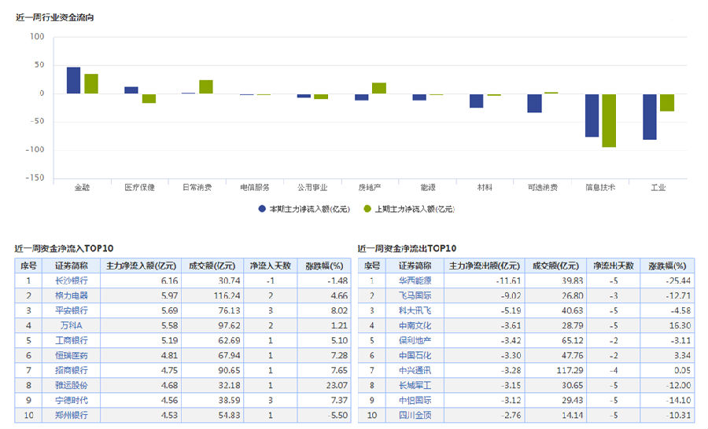Viewport: 708px width, 429px height.
Task: Click the -11.61 net outflow value
Action: point(508,280)
